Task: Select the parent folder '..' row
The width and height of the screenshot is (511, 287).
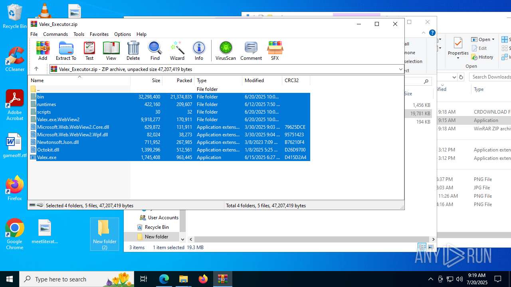Action: click(x=170, y=89)
